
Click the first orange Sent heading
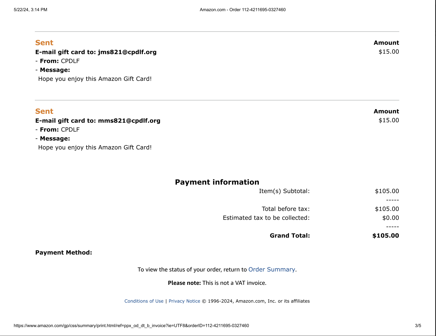click(44, 43)
